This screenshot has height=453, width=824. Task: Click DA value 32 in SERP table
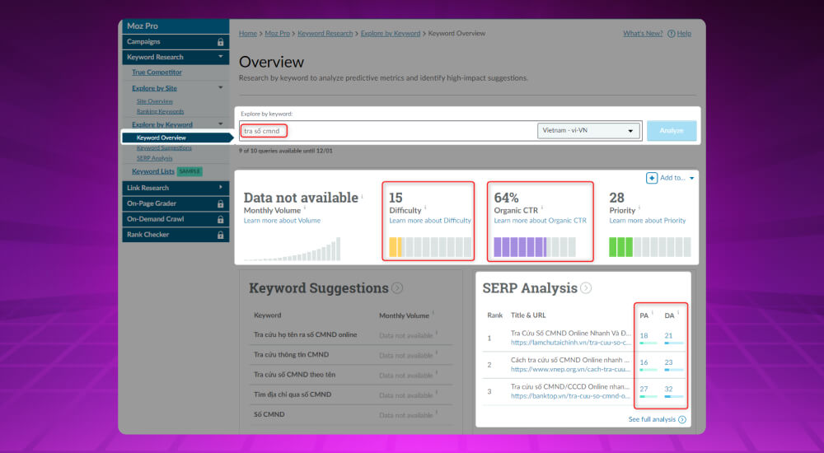[x=668, y=390]
